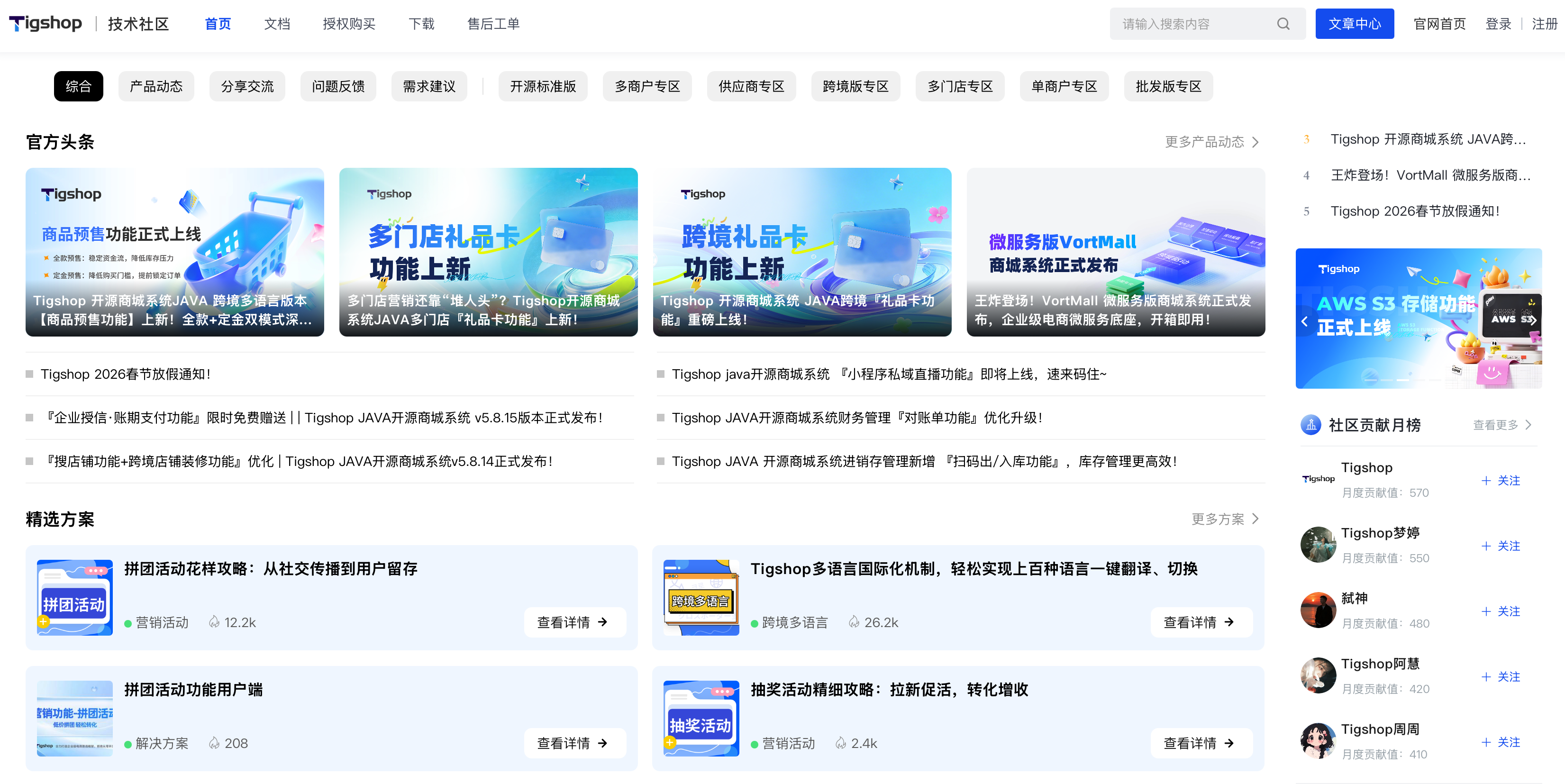1565x784 pixels.
Task: Click the Tigshop周周 avatar
Action: pos(1319,741)
